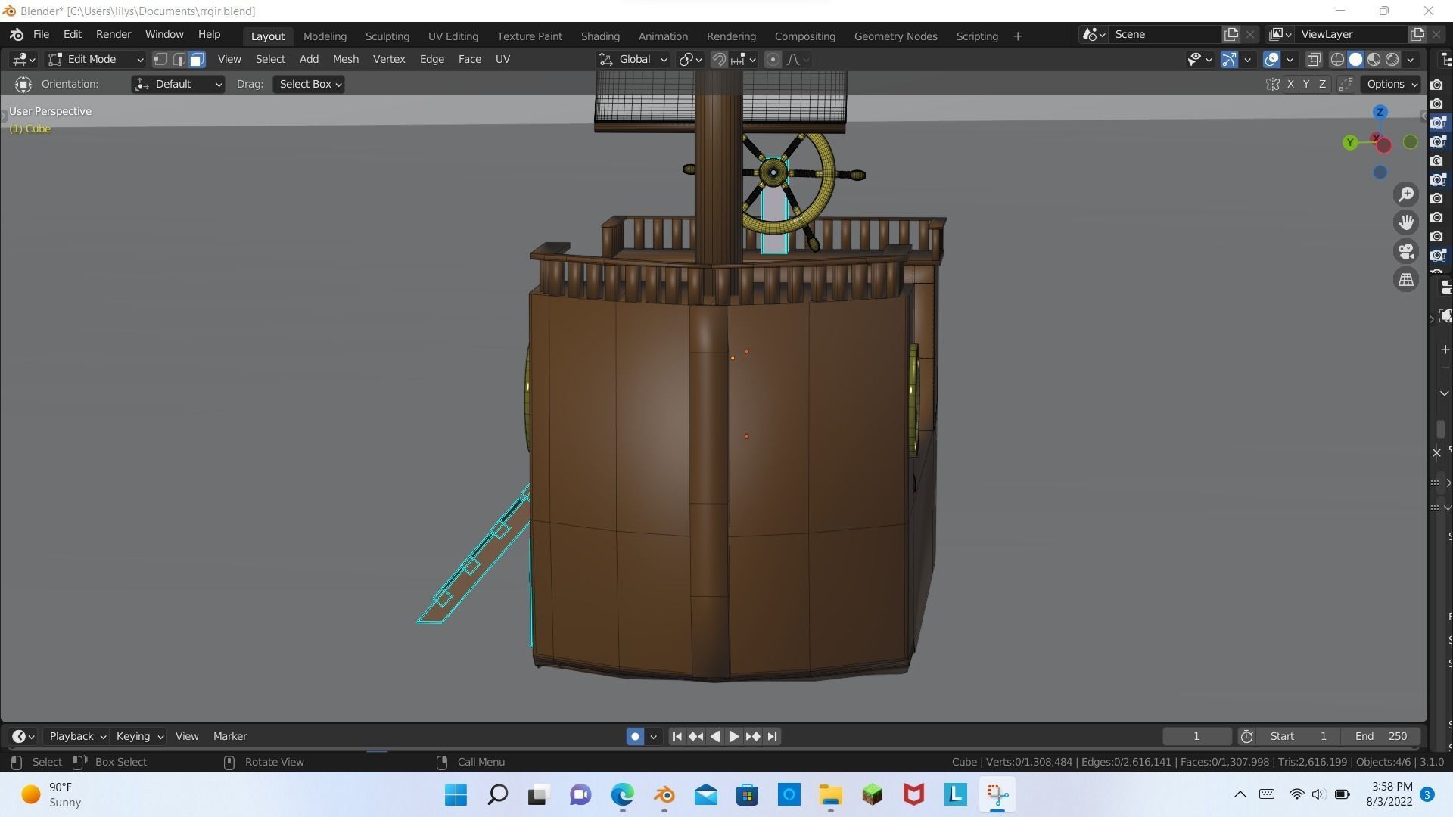The image size is (1453, 817).
Task: Open the Options popover
Action: (x=1392, y=84)
